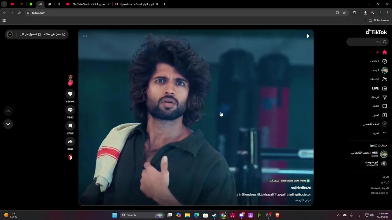Mute the video with speaker icon
The height and width of the screenshot is (220, 392).
click(307, 36)
